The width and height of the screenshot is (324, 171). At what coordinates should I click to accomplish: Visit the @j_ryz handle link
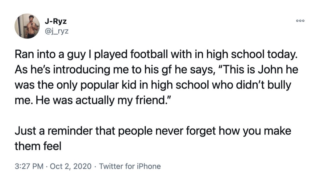(56, 31)
